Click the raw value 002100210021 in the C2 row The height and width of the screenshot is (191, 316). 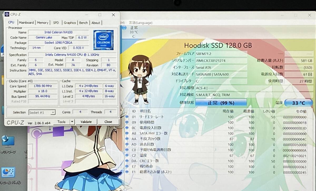point(294,156)
